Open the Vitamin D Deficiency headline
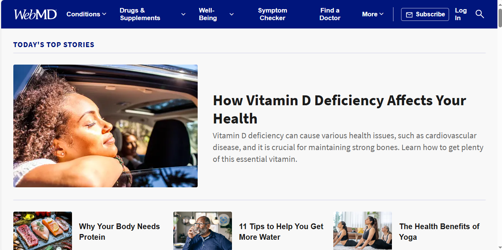Screen dimensions: 502x250 click(339, 109)
